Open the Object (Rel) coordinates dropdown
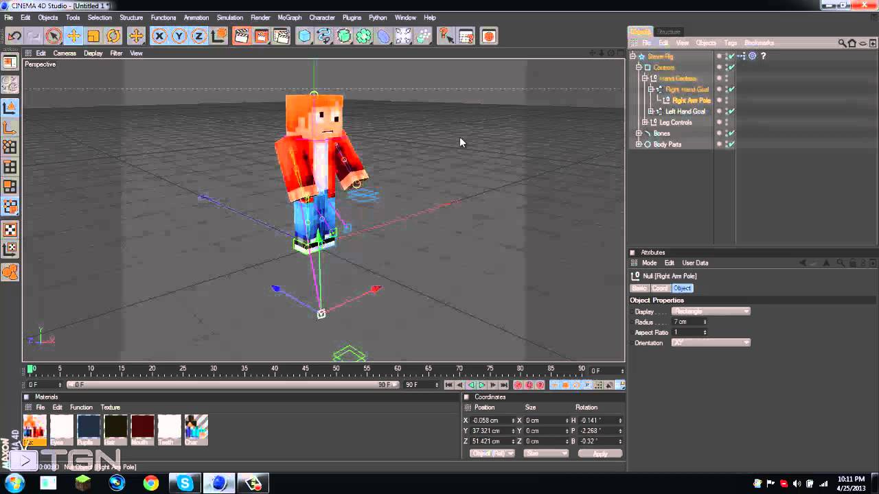The image size is (879, 494). (x=492, y=454)
